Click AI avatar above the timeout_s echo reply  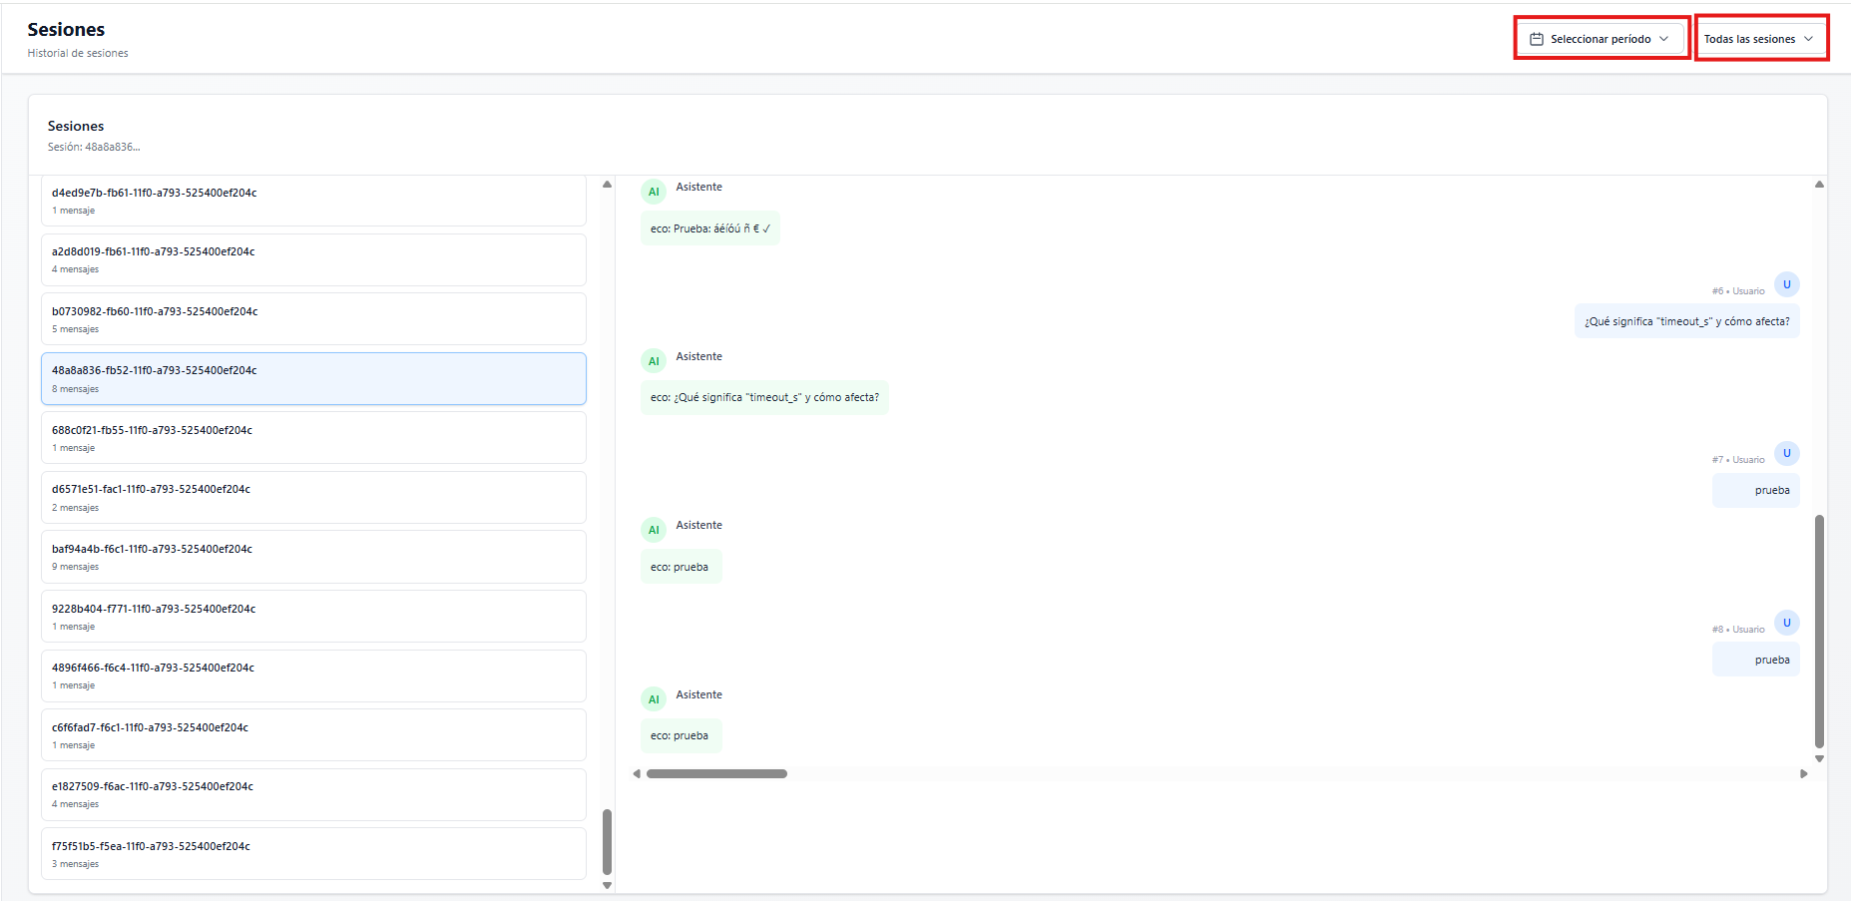654,361
